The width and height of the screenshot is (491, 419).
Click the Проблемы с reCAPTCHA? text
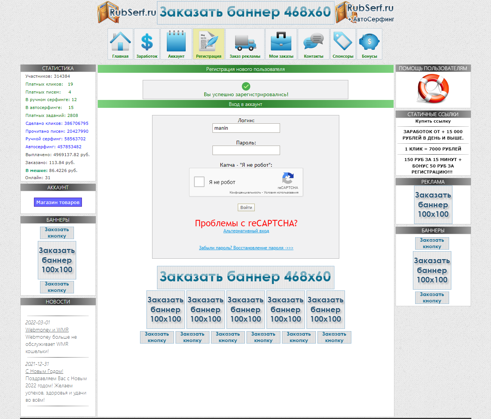pos(246,223)
